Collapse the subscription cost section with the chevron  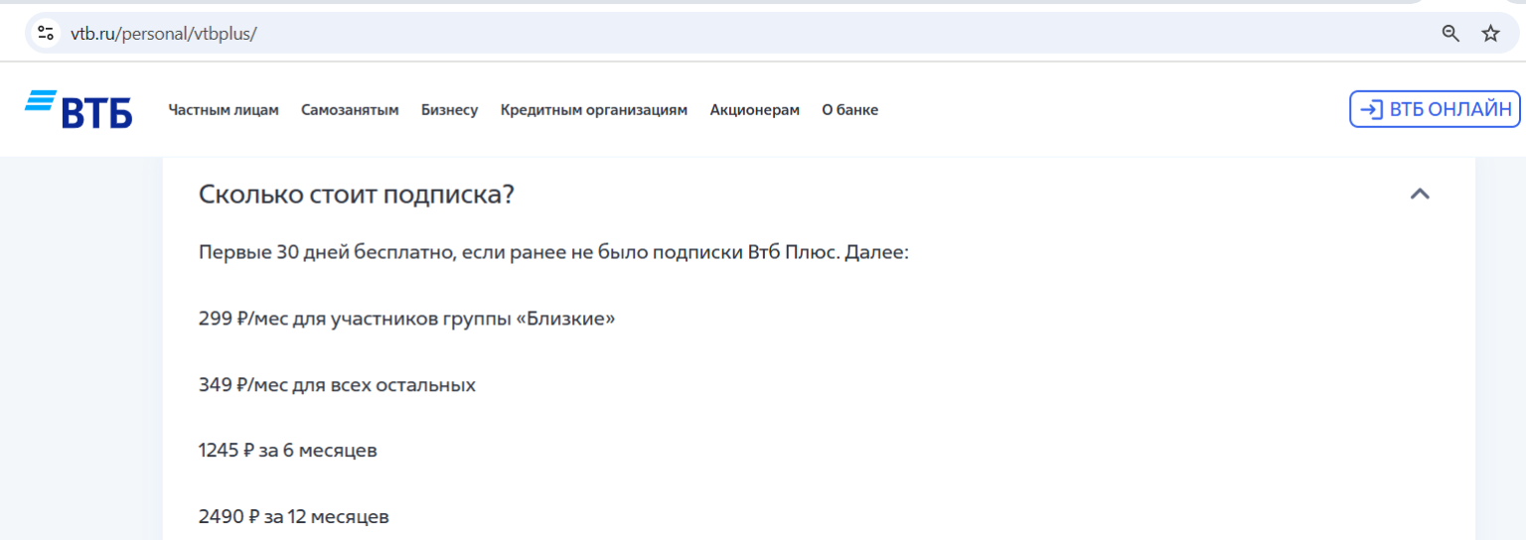click(x=1420, y=195)
